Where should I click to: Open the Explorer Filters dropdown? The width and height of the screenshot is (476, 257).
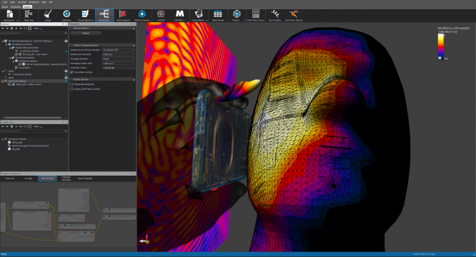coord(38,29)
